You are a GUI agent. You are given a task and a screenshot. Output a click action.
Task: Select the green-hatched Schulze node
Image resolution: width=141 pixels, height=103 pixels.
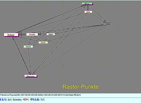(28, 46)
